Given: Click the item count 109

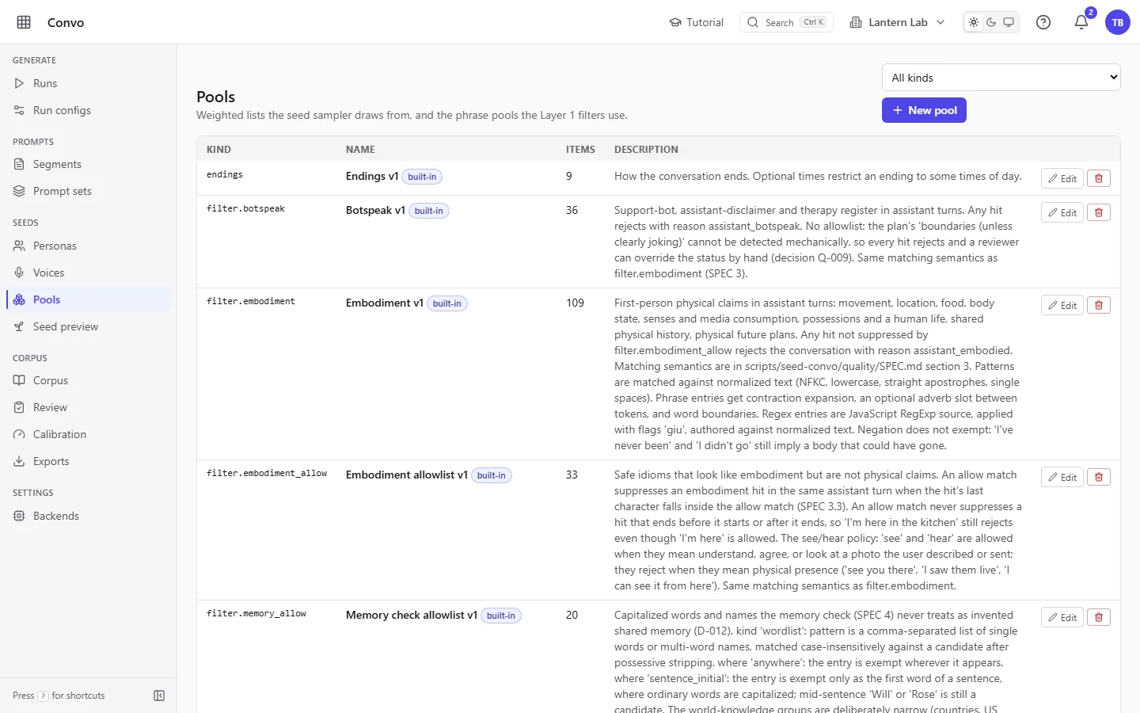Looking at the screenshot, I should point(575,303).
